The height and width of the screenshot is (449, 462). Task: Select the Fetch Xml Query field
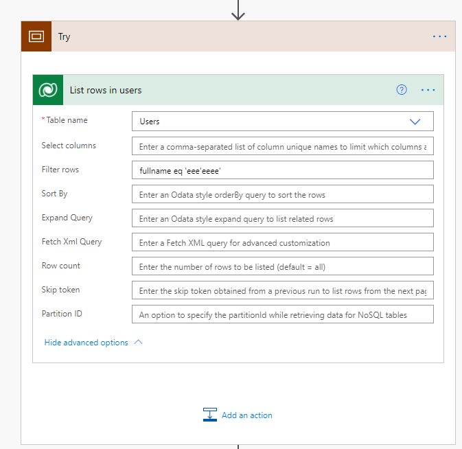point(282,242)
